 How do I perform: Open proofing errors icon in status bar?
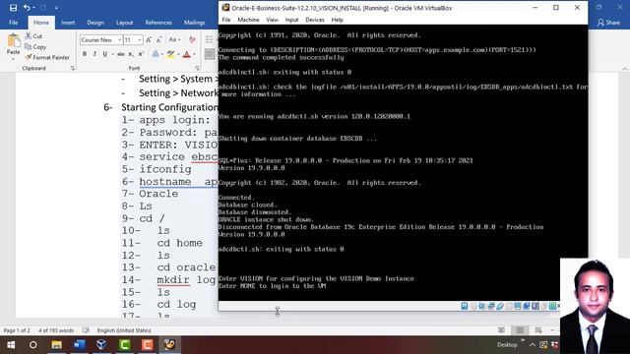(86, 330)
